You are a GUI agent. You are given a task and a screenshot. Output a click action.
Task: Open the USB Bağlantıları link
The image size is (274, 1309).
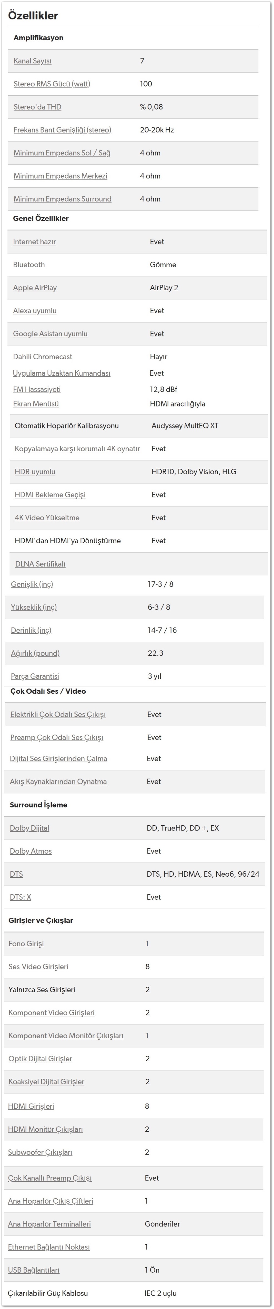click(34, 1270)
